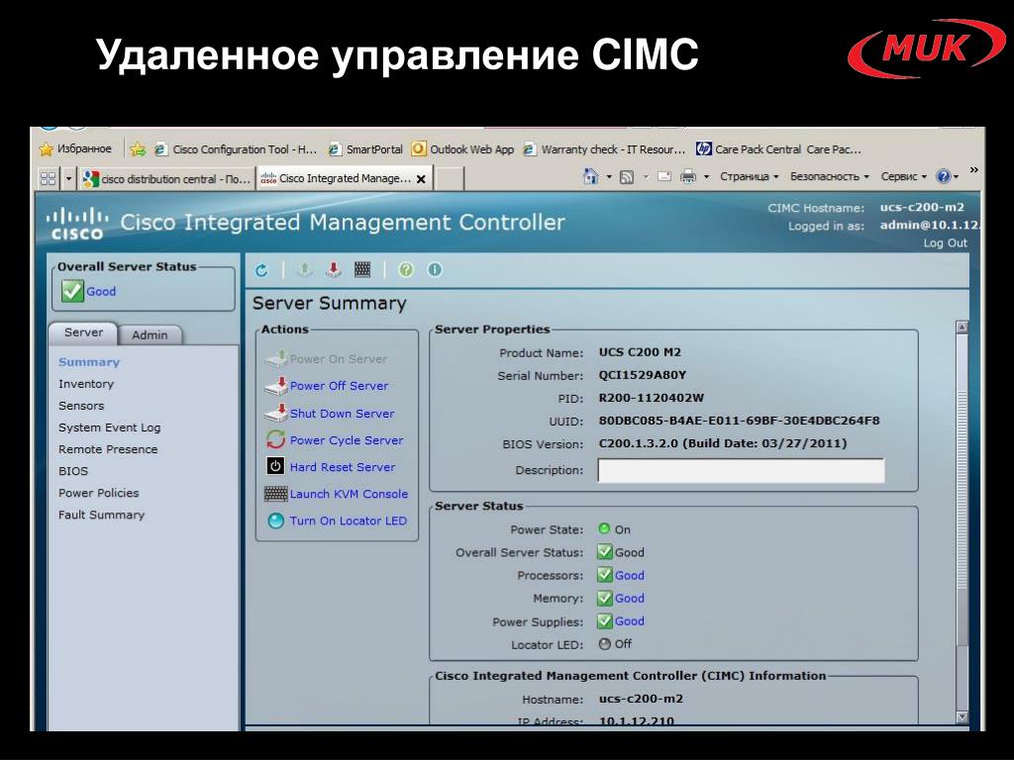Viewport: 1014px width, 760px height.
Task: Open Help with the green question-mark icon
Action: point(405,269)
